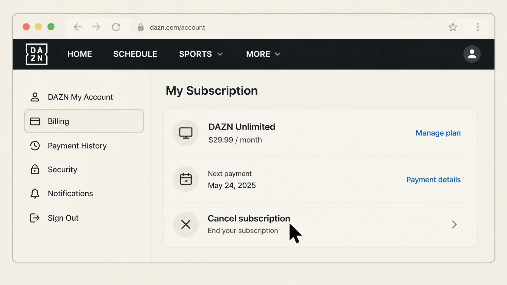Open the profile avatar icon

pos(472,54)
